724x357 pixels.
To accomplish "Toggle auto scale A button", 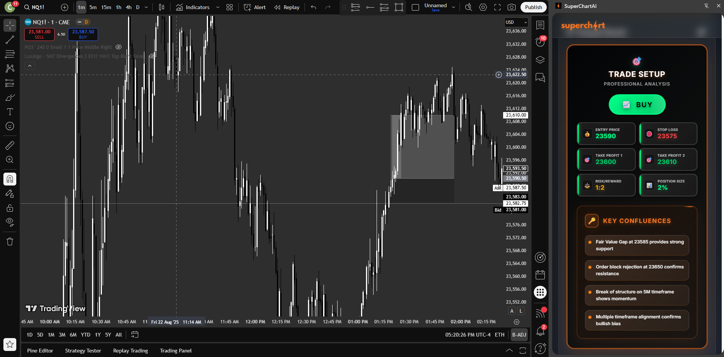I will [x=512, y=311].
